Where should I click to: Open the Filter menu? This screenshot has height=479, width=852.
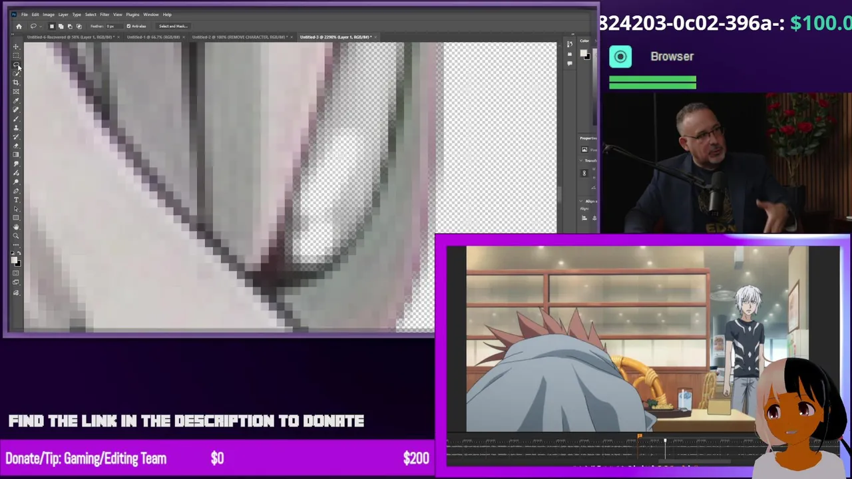pos(105,14)
